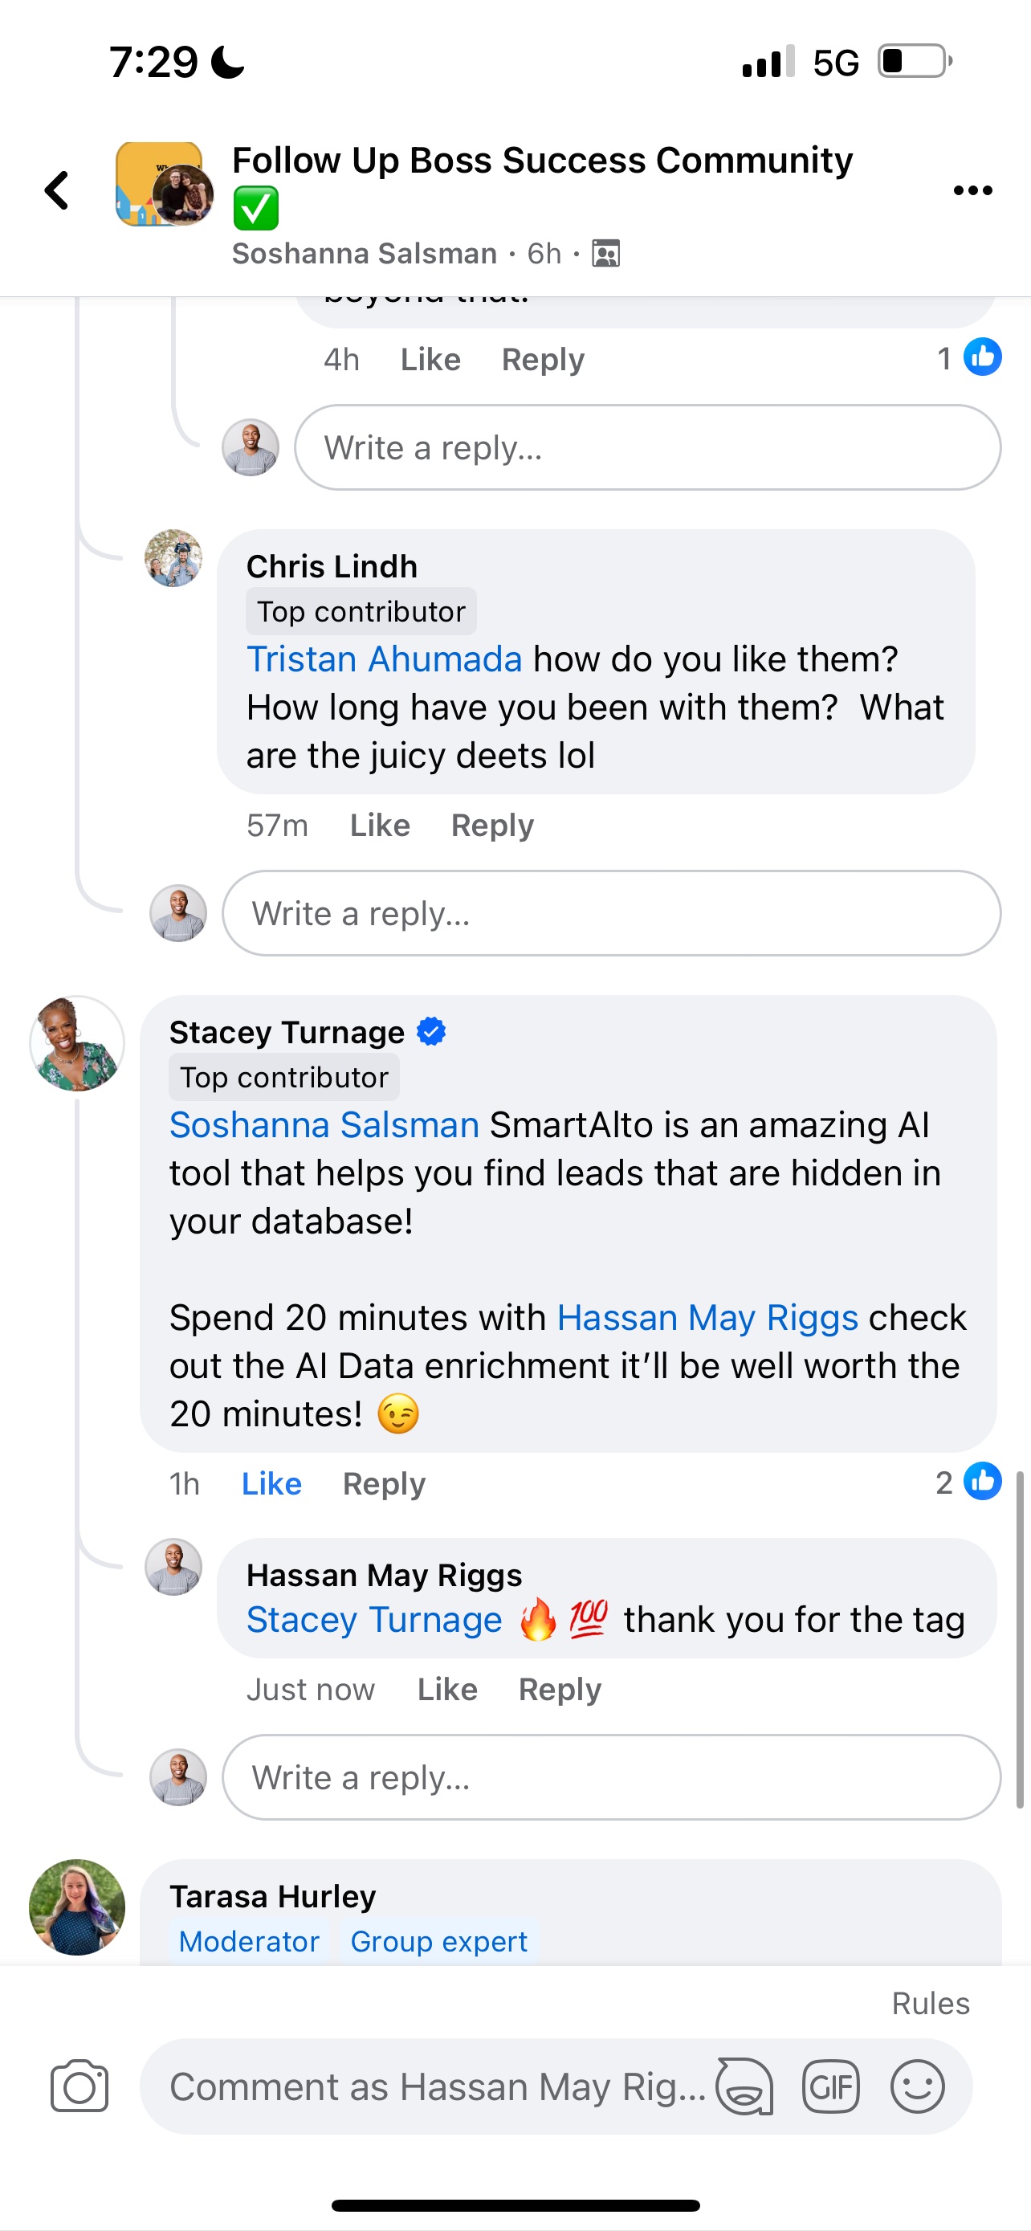Open the emoji picker in comment bar

(x=917, y=2086)
